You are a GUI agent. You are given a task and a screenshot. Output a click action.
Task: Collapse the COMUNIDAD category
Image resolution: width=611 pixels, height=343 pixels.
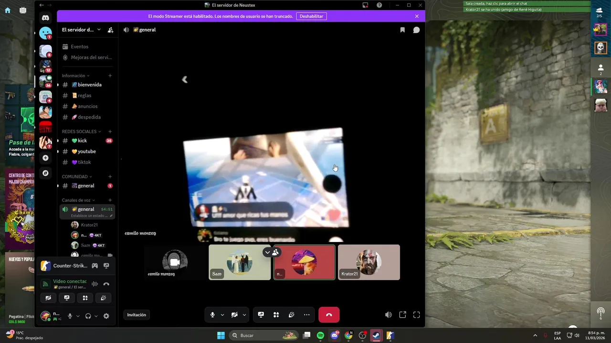(x=77, y=177)
